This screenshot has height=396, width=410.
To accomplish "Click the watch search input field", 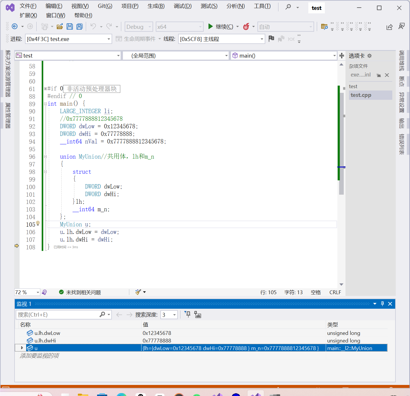I will coord(58,315).
